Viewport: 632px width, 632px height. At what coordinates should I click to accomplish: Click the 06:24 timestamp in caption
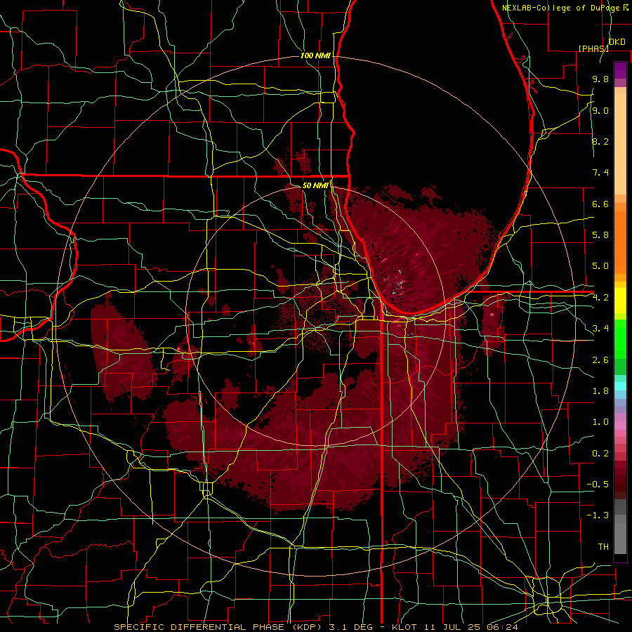tap(502, 627)
